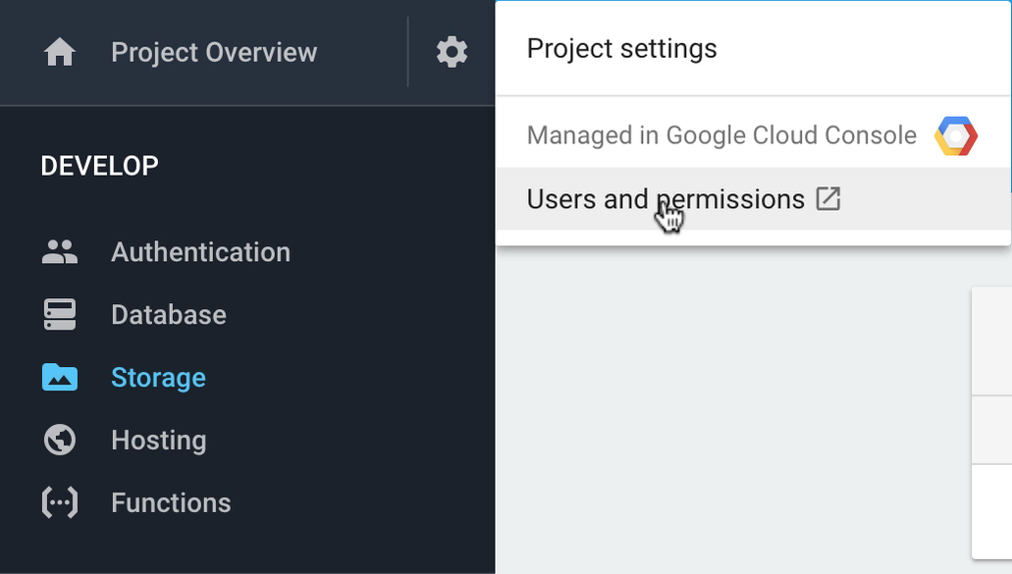Viewport: 1012px width, 574px height.
Task: Click the Authentication people icon
Action: [x=59, y=252]
